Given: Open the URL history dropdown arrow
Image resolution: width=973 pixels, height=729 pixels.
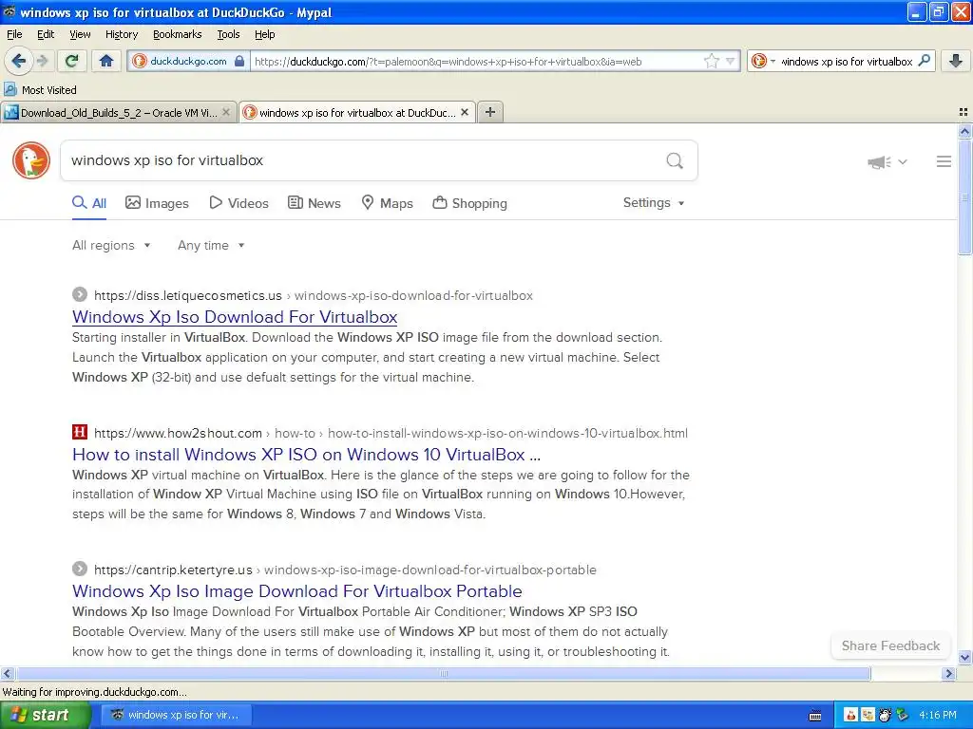Looking at the screenshot, I should point(731,61).
